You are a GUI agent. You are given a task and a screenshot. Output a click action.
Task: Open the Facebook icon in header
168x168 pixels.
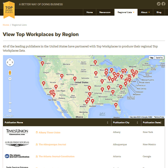point(163,4)
